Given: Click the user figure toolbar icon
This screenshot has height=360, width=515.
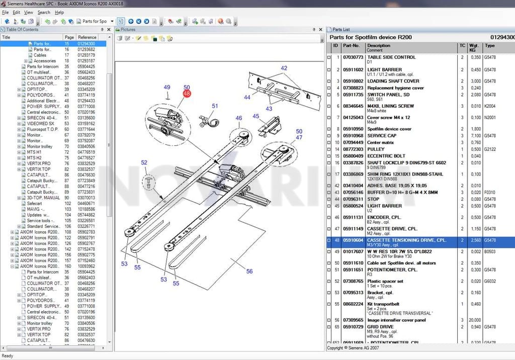Looking at the screenshot, I should 16,21.
